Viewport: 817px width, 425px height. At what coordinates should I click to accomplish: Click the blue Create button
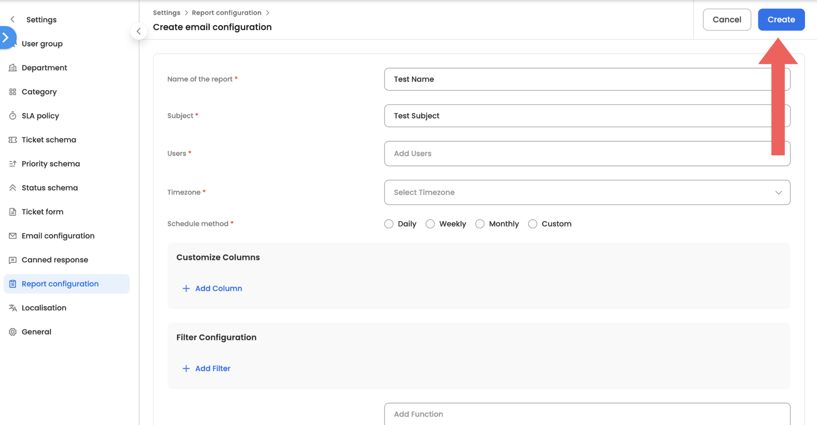click(x=781, y=19)
